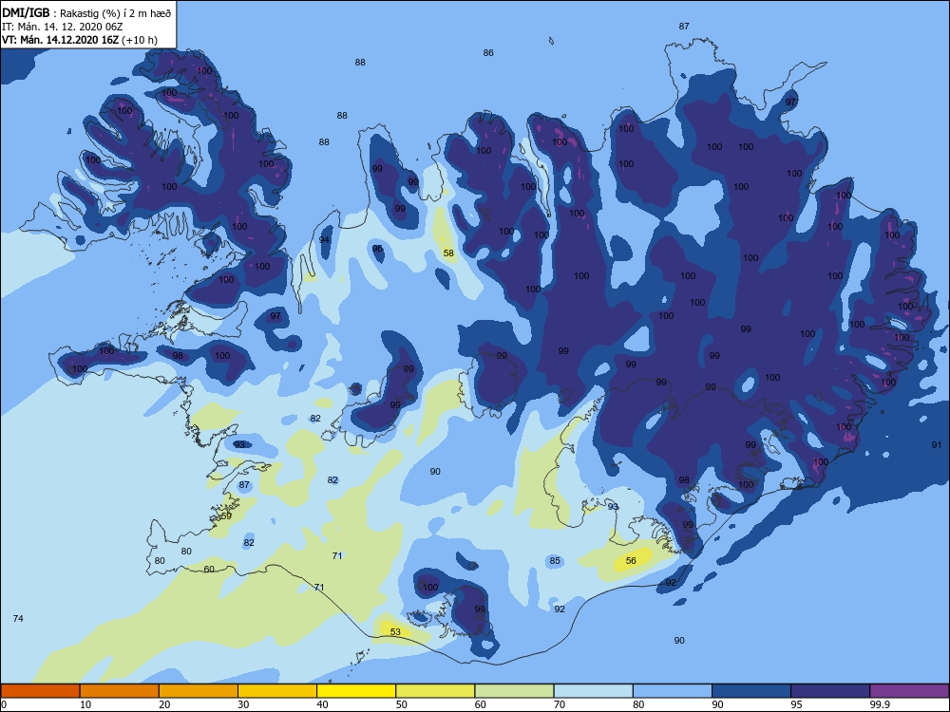Select the legend tick label 20

point(164,704)
